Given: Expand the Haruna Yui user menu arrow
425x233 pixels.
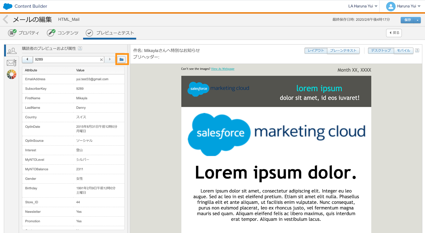Looking at the screenshot, I should (x=419, y=6).
